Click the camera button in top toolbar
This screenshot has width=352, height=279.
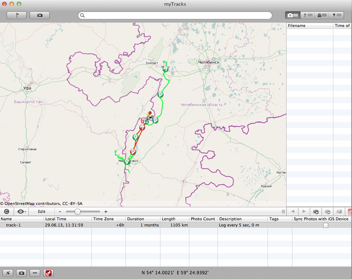click(40, 15)
